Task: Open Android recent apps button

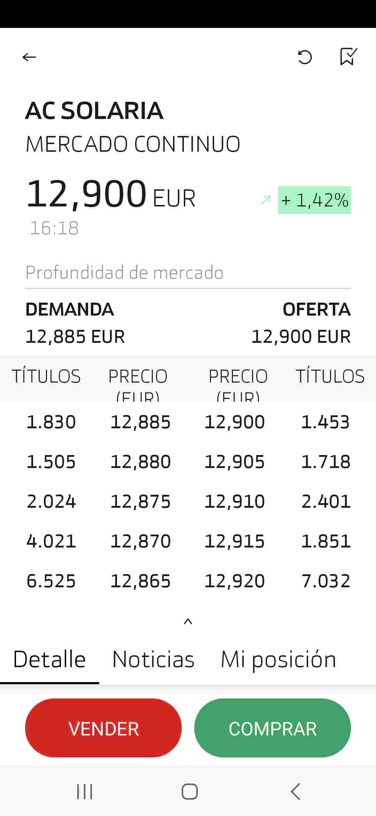Action: tap(85, 791)
